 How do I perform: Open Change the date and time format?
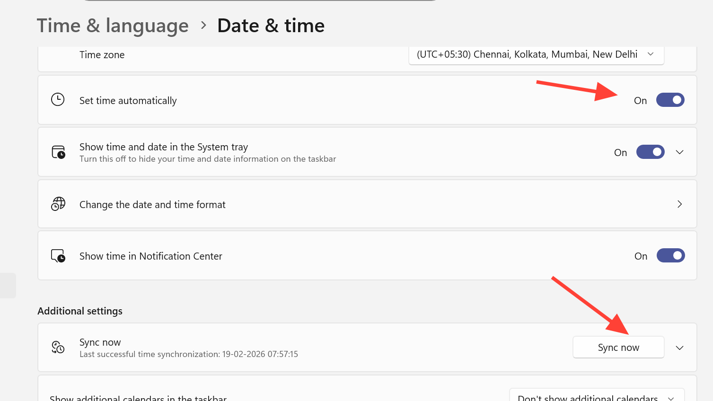pyautogui.click(x=152, y=204)
